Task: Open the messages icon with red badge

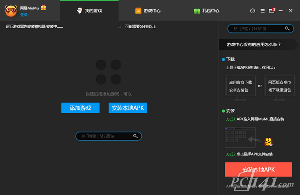Action: 272,10
